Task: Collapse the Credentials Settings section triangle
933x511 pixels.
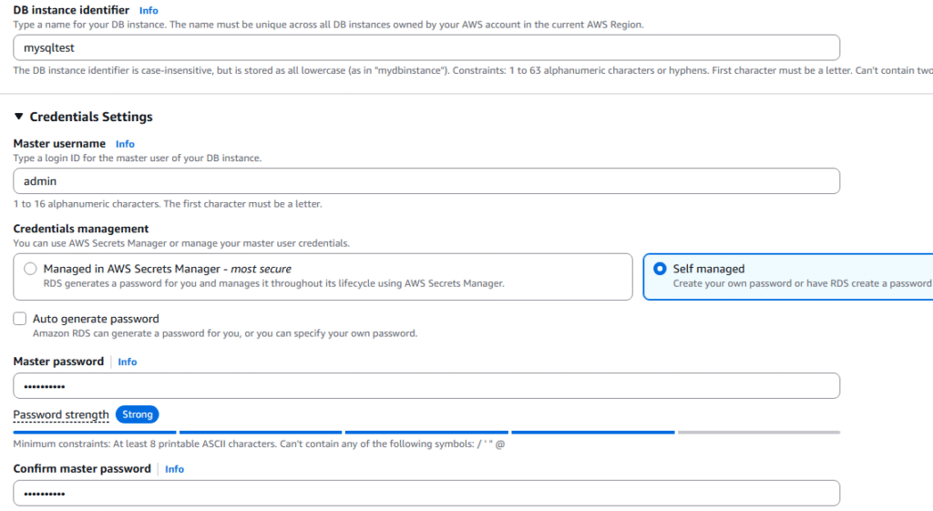Action: pos(18,117)
